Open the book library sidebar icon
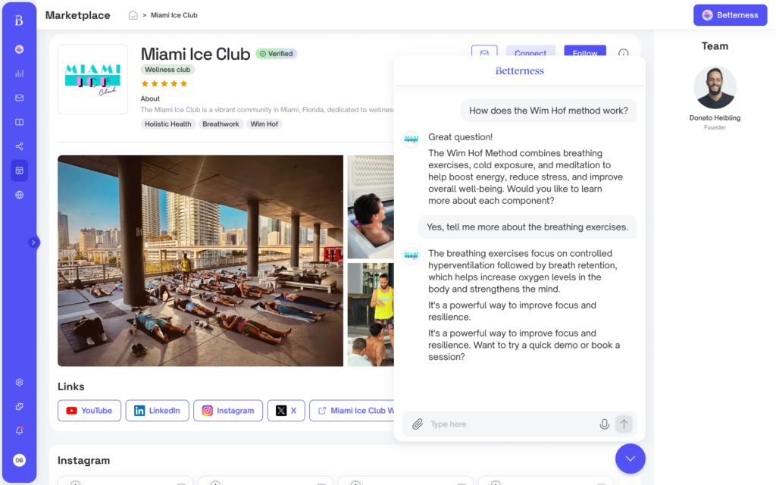 (x=19, y=122)
